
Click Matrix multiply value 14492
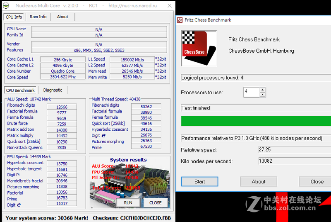pyautogui.click(x=62, y=136)
